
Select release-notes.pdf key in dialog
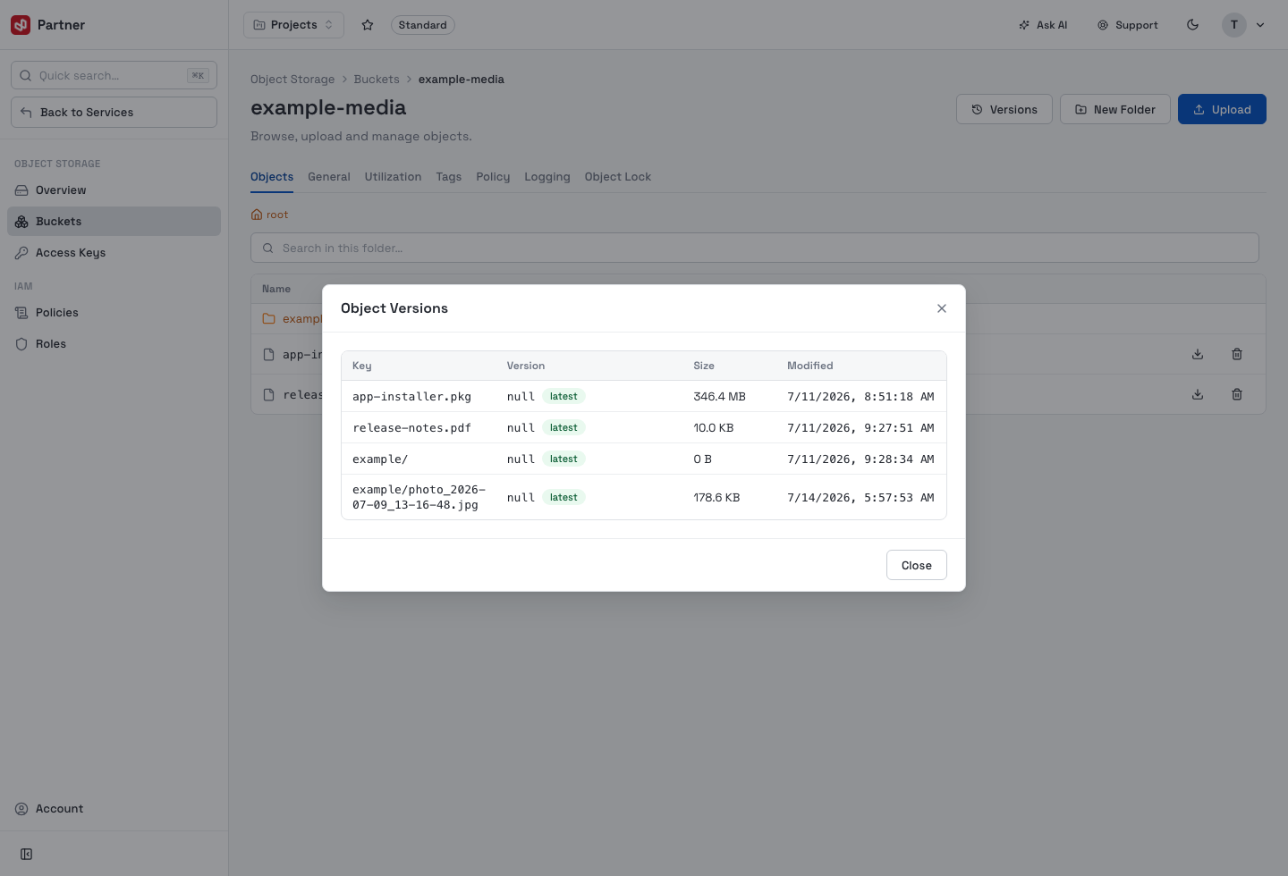[411, 428]
